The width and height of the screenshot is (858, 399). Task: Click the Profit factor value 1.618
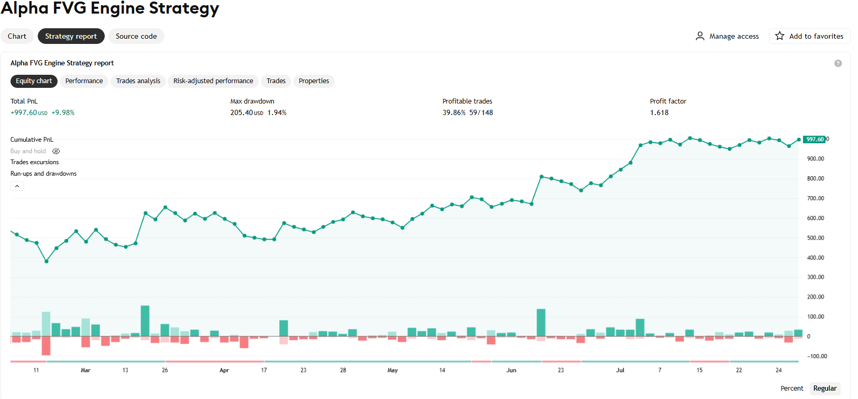point(659,113)
